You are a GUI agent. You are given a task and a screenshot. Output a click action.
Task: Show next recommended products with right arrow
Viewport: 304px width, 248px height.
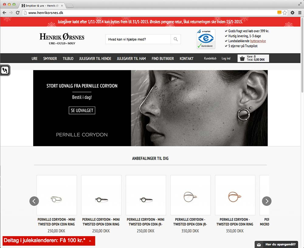point(267,201)
